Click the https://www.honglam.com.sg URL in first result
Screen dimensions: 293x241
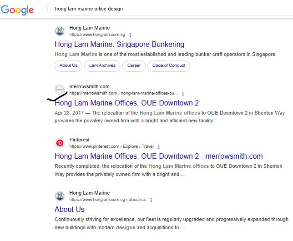pos(97,35)
